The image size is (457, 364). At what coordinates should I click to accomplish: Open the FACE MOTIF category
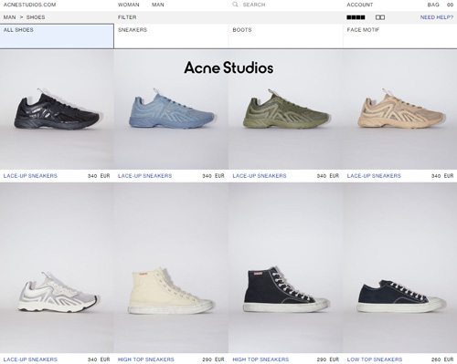pos(400,36)
